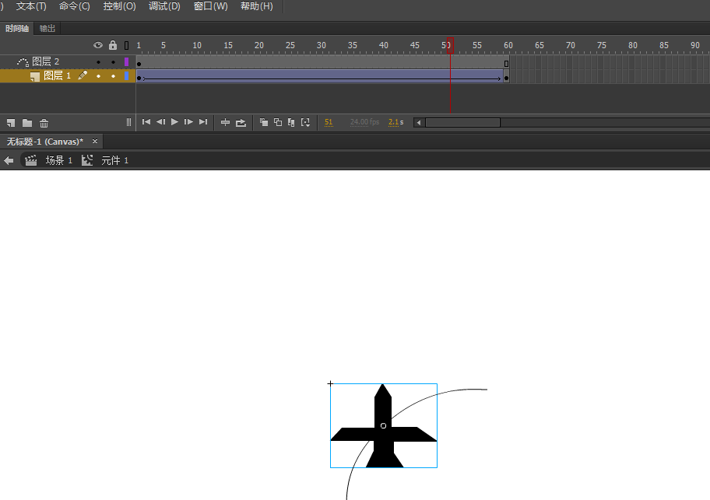Select the 无标题-1 (Canvas)* document tab

coord(45,142)
